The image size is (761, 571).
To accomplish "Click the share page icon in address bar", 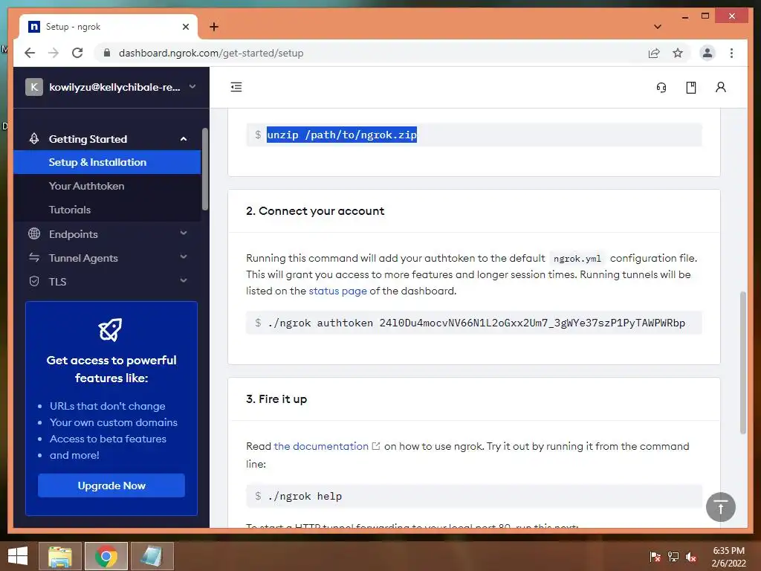I will point(654,53).
